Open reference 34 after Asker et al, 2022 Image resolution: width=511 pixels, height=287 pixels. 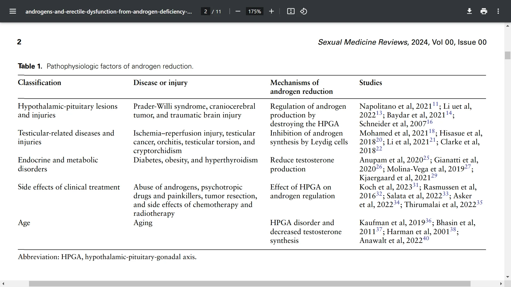(397, 202)
